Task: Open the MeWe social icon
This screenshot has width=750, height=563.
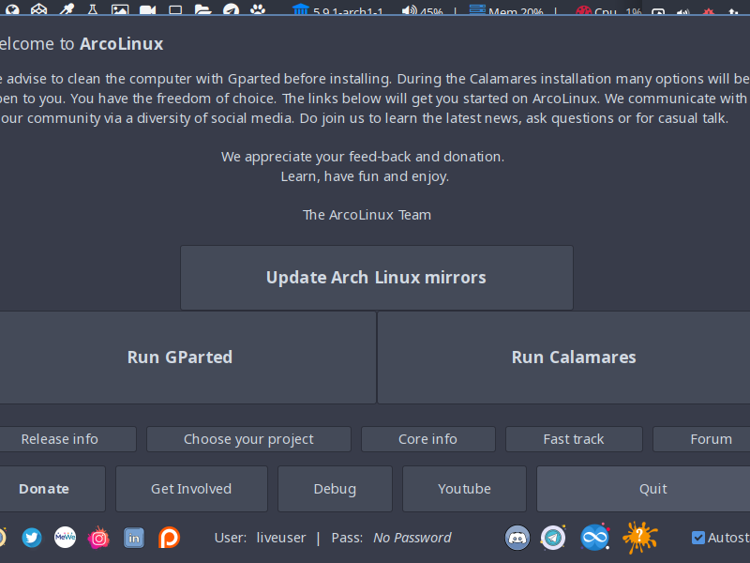Action: (x=65, y=537)
